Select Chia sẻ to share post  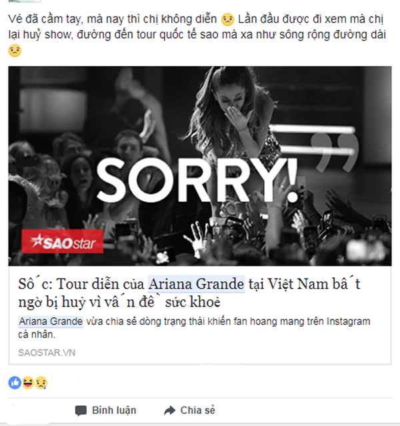click(197, 410)
